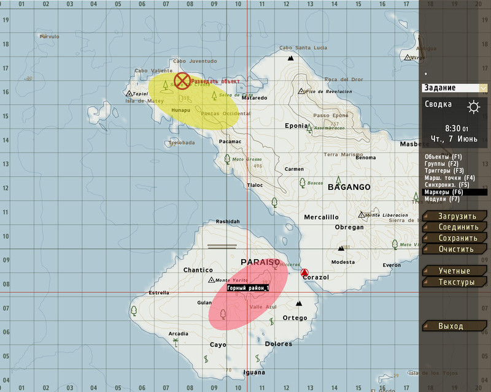
Task: Click the Очистить clear button
Action: click(455, 249)
